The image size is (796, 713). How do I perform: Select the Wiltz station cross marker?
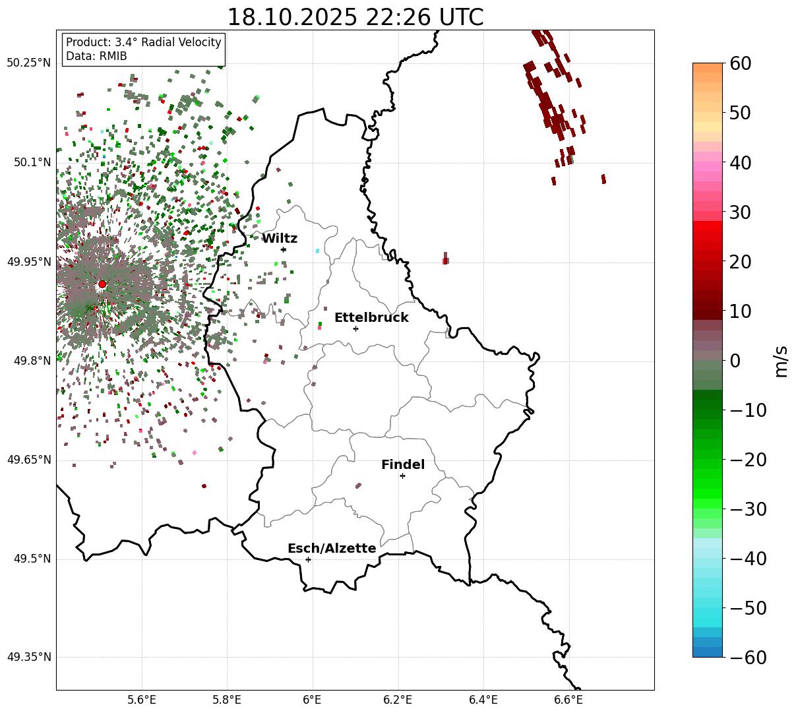(x=284, y=249)
